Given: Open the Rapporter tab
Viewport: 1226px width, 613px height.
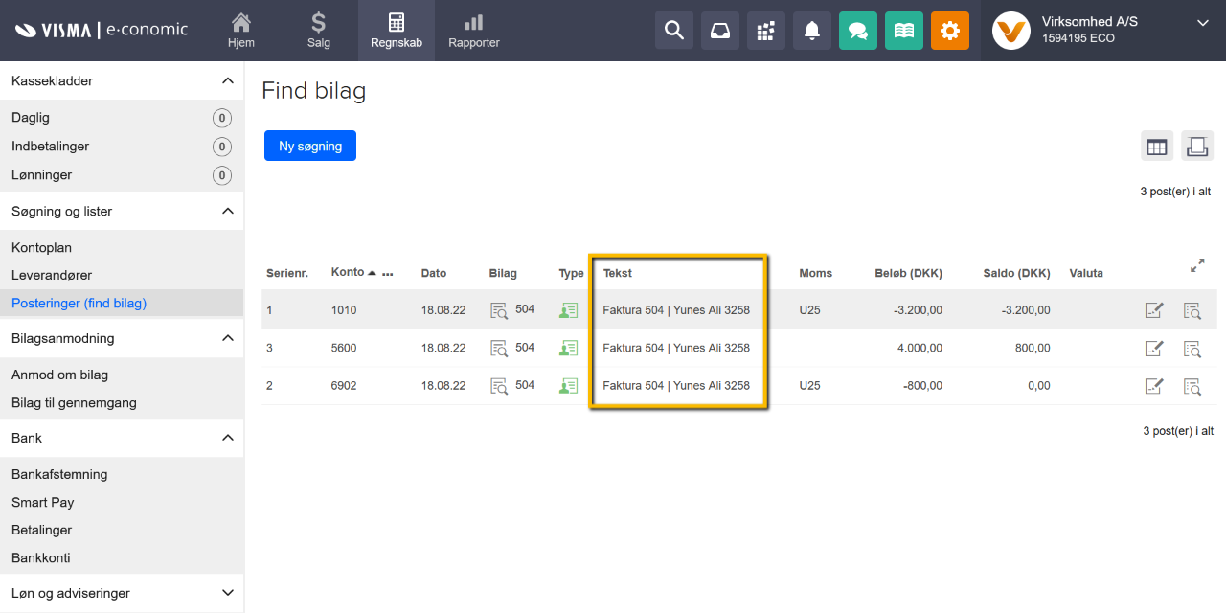Looking at the screenshot, I should (x=473, y=31).
